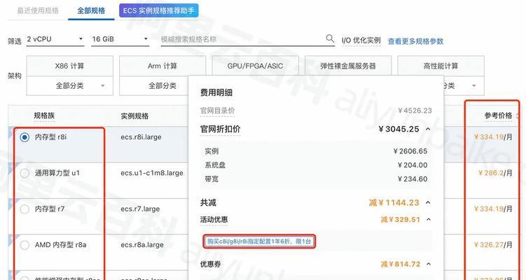Click I/O 优化实例 label
526x280 pixels.
click(x=361, y=41)
